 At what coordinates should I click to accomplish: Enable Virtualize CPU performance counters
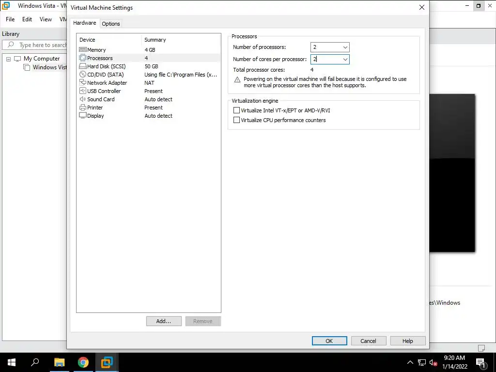pos(236,120)
